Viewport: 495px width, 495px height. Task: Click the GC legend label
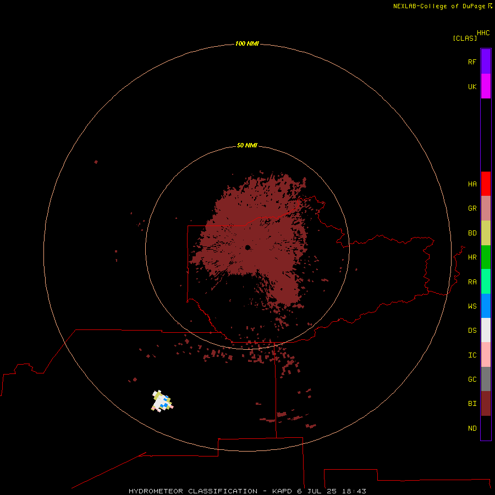pos(472,380)
